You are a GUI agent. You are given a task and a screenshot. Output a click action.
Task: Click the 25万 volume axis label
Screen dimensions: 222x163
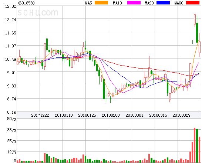[x=11, y=141]
